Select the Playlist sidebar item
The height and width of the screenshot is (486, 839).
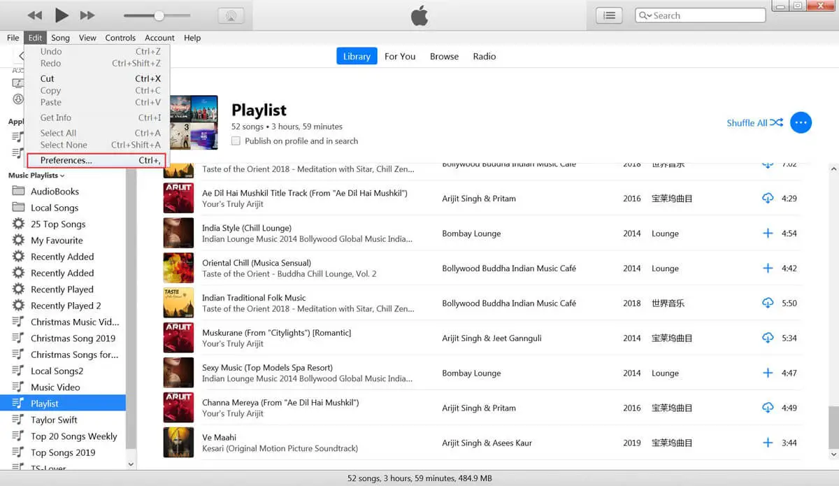pyautogui.click(x=63, y=403)
